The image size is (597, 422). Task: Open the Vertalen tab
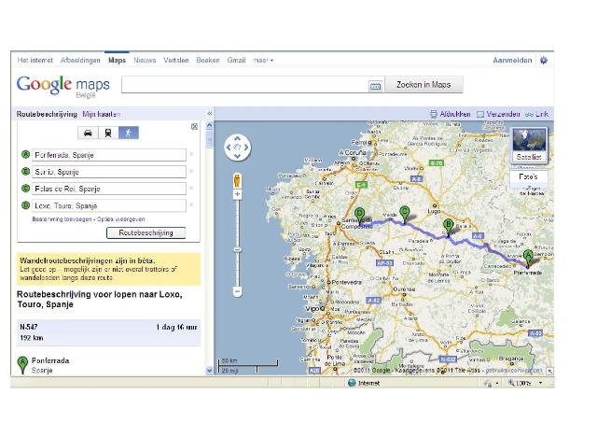click(176, 61)
